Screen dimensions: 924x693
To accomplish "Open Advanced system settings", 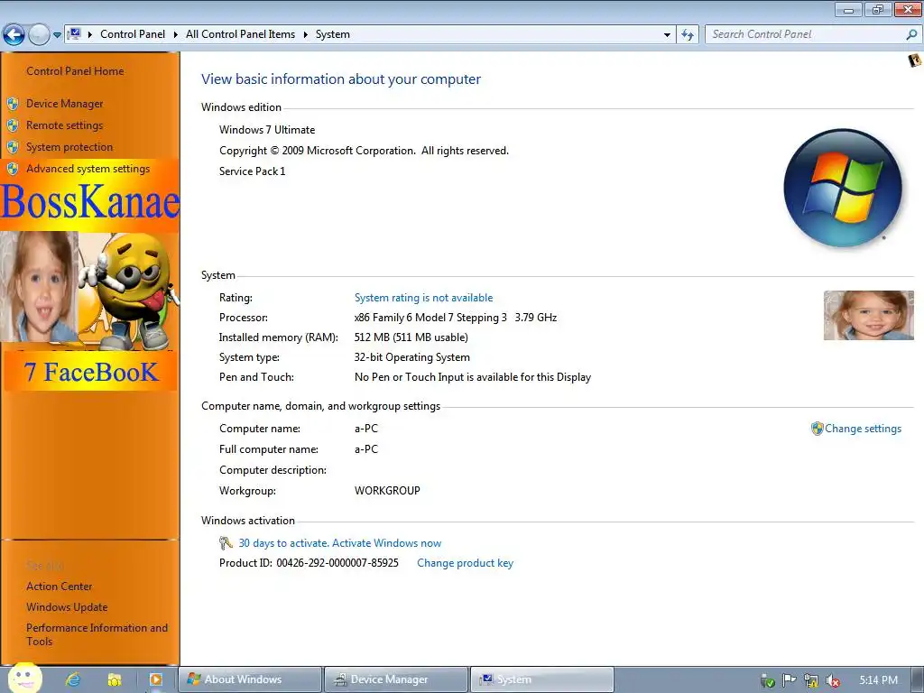I will coord(88,169).
